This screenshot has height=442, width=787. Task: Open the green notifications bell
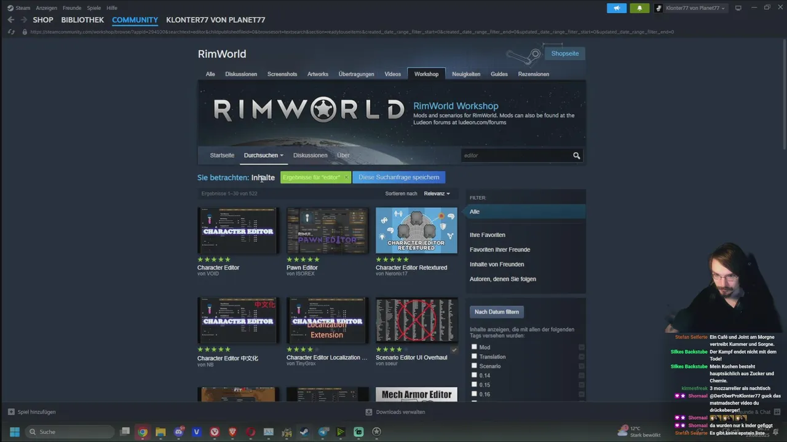click(x=639, y=8)
